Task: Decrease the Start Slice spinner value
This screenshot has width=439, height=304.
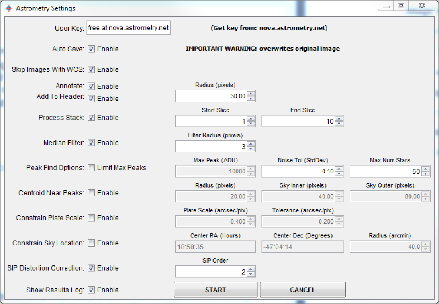Action: [x=251, y=124]
